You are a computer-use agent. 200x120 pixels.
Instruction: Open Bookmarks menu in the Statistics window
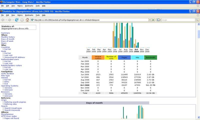click(29, 15)
